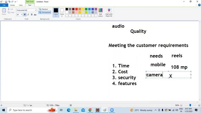This screenshot has height=113, width=201.
Task: Pick the black palette color
Action: point(67,9)
